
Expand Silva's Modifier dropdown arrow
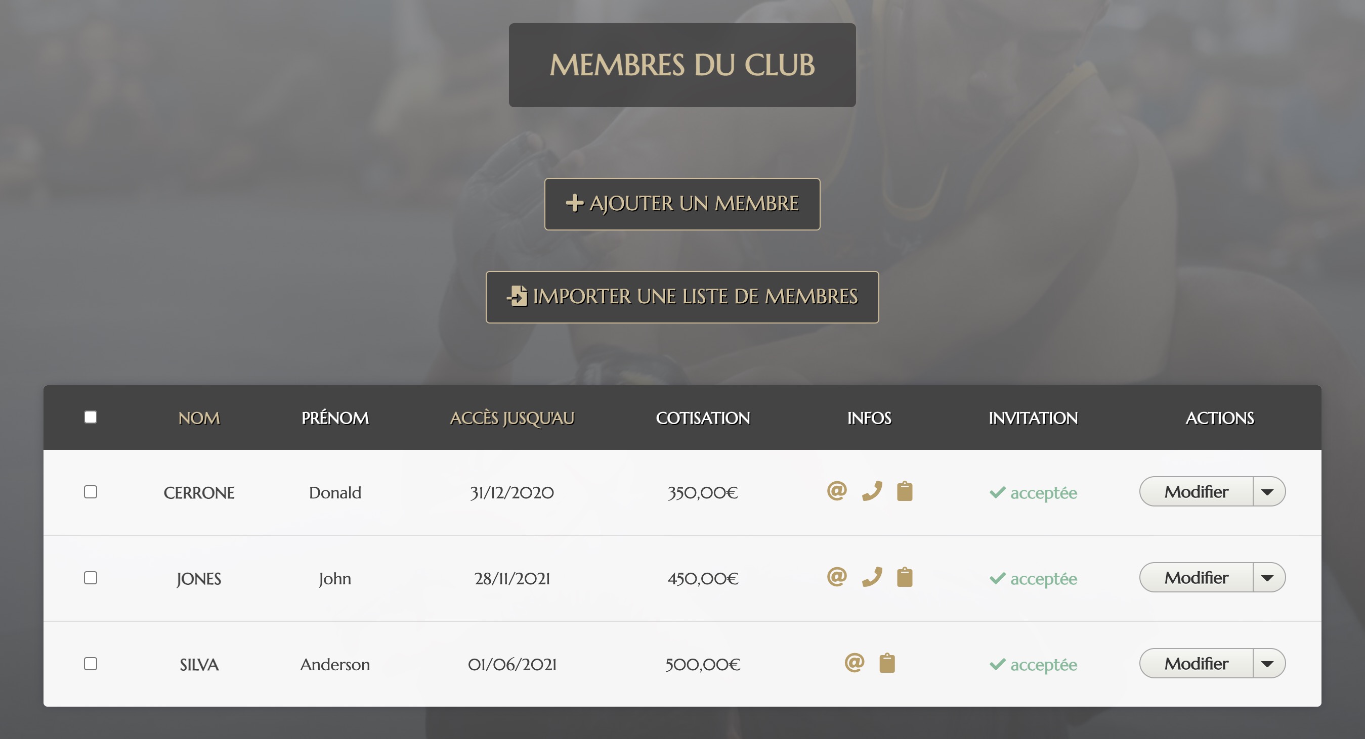[x=1267, y=663]
